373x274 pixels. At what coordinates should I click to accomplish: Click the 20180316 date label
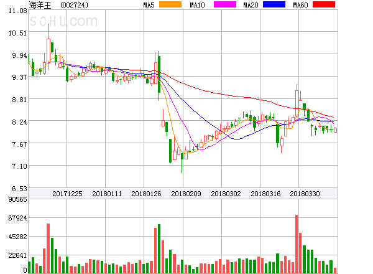265,194
